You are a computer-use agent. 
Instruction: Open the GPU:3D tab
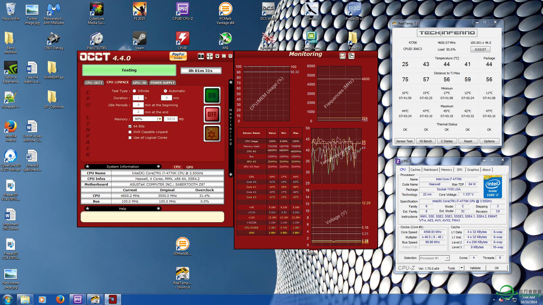point(139,83)
